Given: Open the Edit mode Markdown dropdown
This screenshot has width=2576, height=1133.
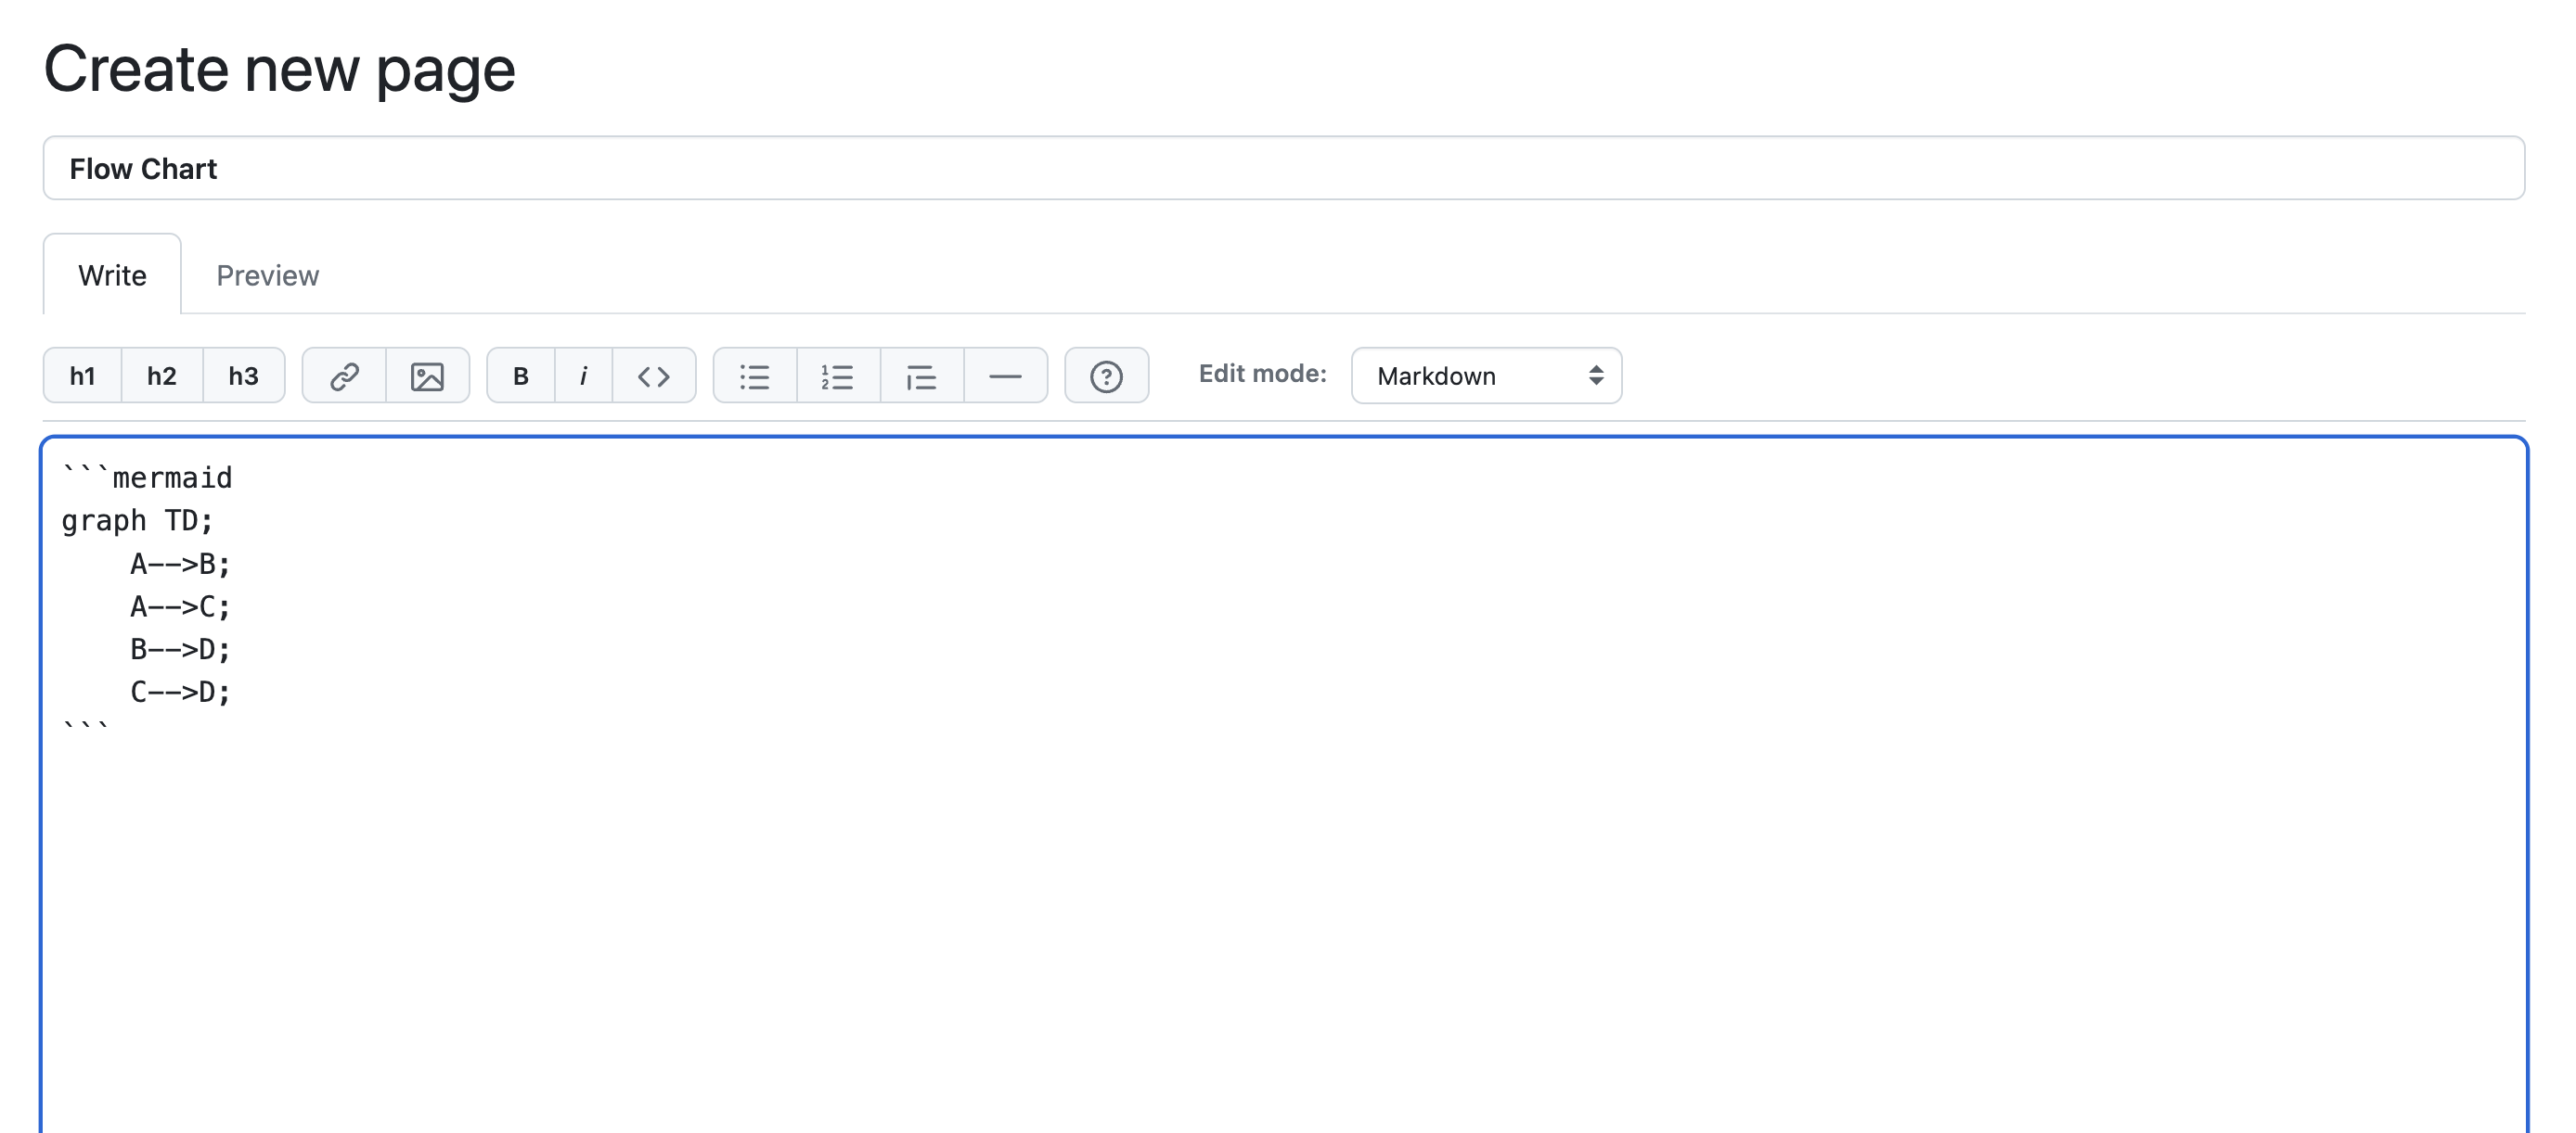Looking at the screenshot, I should click(x=1486, y=376).
